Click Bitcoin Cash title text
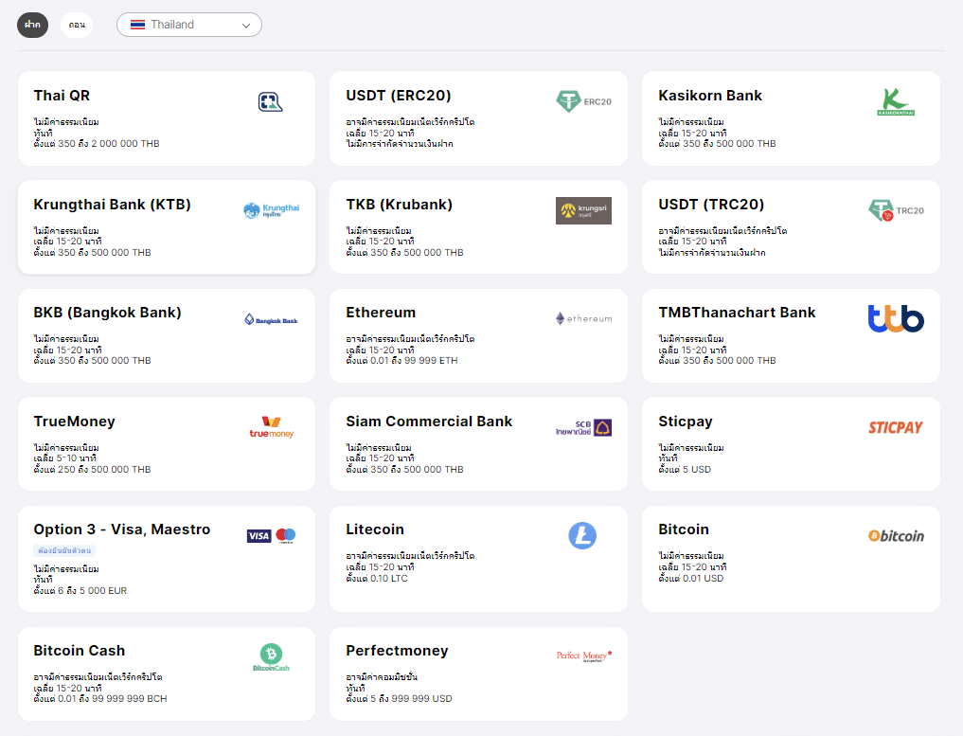Screen dimensions: 963x736 tap(80, 651)
